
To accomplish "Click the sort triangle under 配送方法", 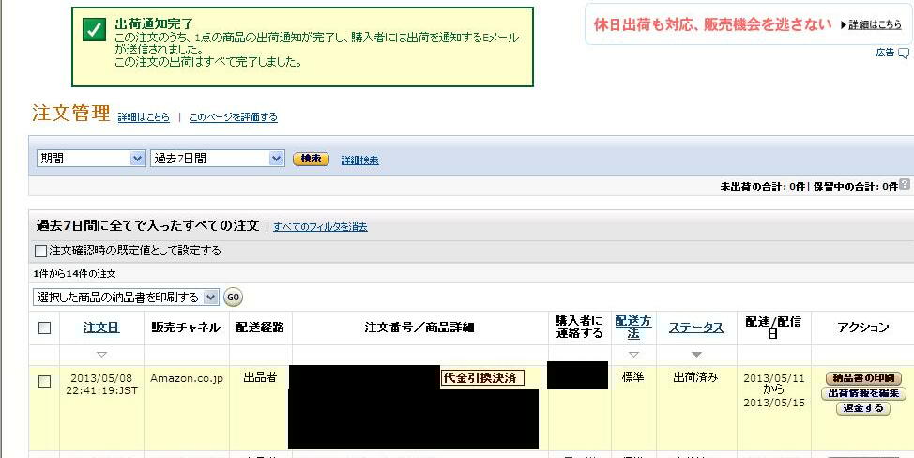I will [633, 354].
